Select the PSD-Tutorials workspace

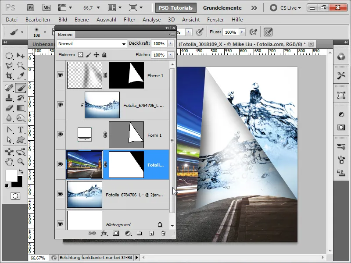pyautogui.click(x=176, y=8)
